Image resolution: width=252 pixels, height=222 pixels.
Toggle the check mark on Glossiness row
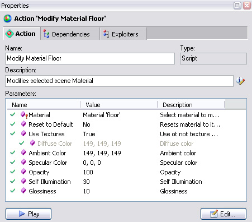(x=13, y=191)
